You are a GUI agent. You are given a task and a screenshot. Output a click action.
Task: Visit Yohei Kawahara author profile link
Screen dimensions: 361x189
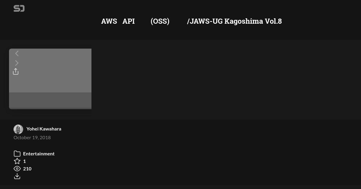click(44, 129)
